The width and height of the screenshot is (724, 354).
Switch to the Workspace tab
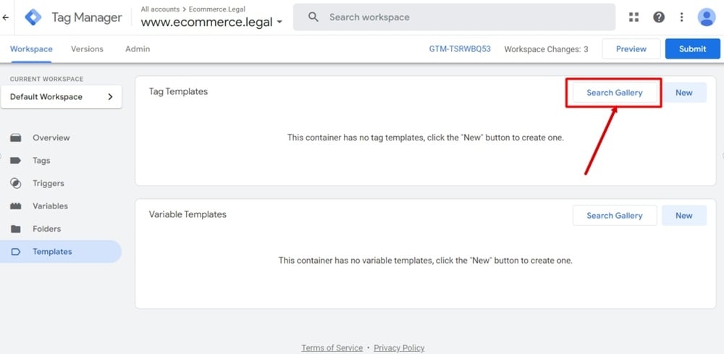tap(31, 49)
